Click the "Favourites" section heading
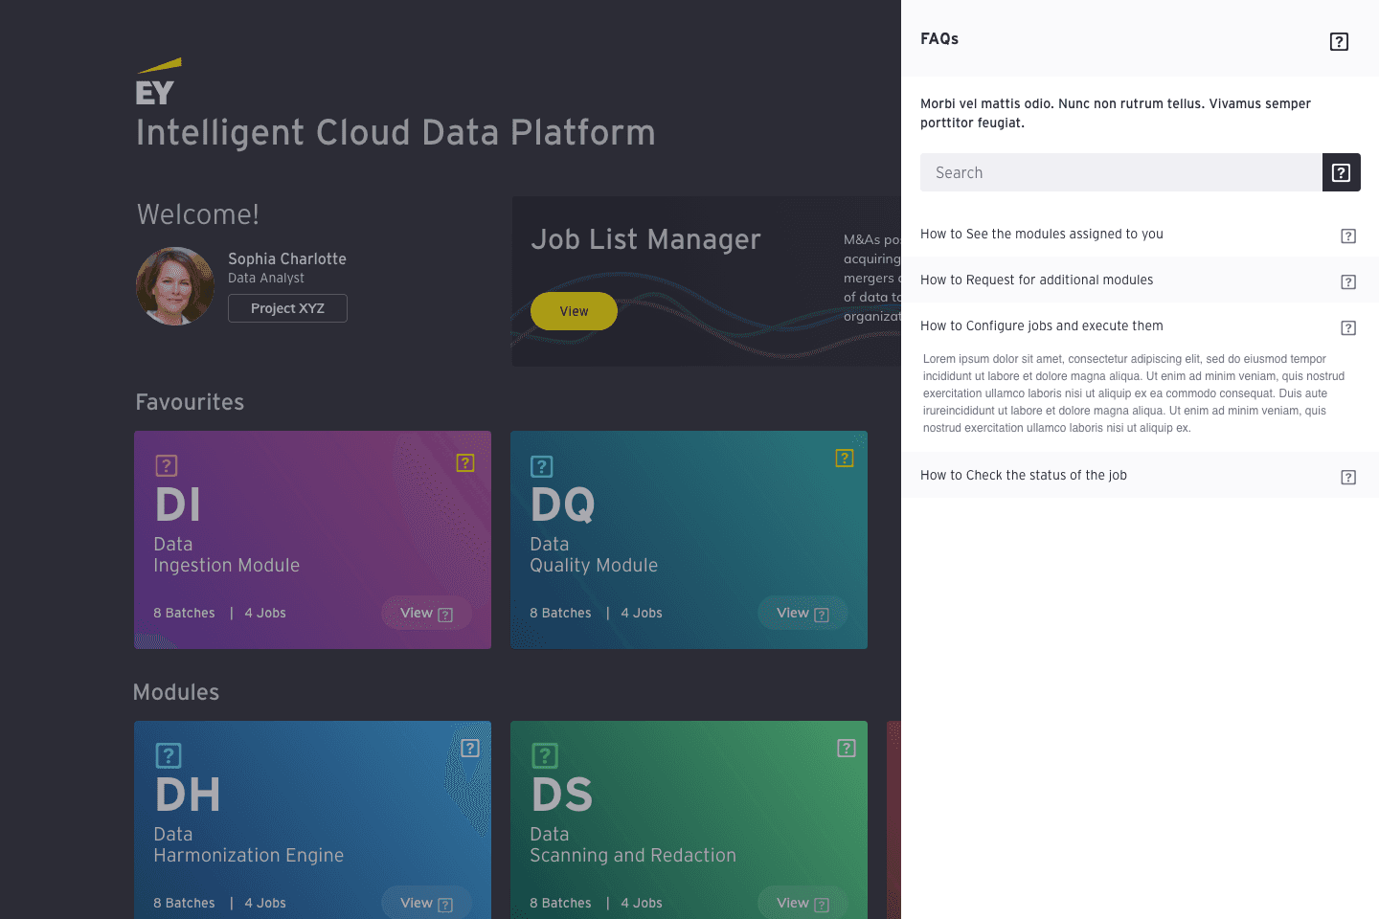The width and height of the screenshot is (1379, 919). click(x=190, y=402)
